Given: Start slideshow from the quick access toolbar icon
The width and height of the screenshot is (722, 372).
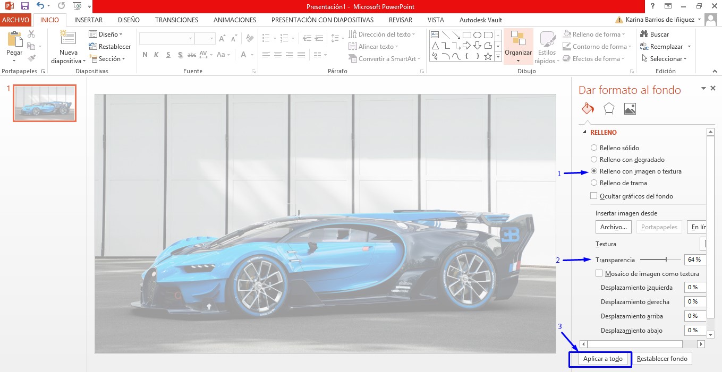Looking at the screenshot, I should pos(77,6).
